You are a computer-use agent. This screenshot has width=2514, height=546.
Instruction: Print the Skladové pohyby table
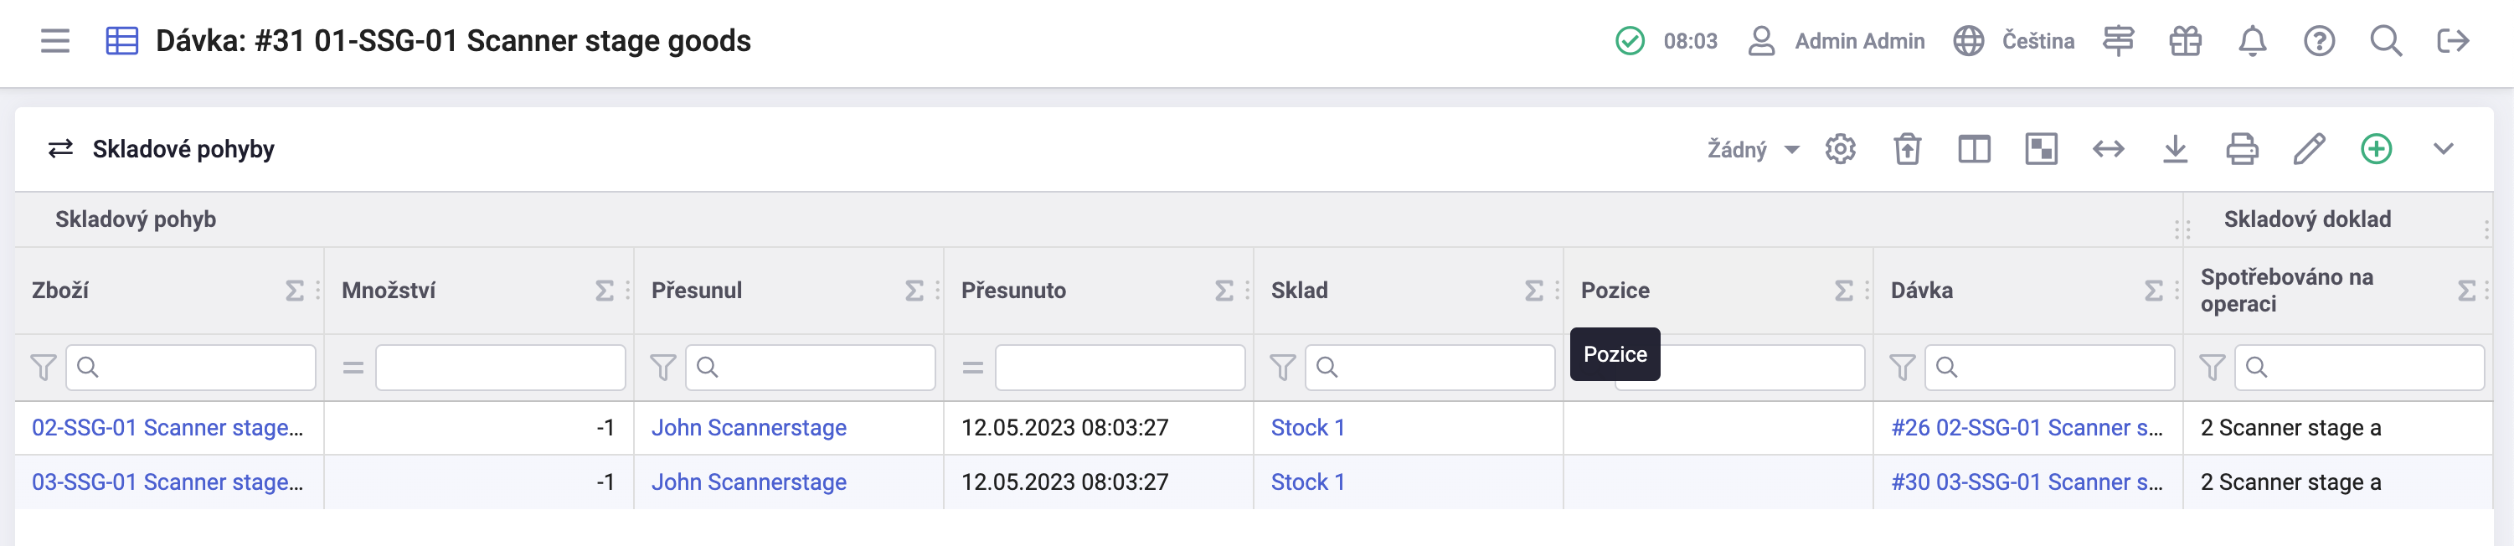pos(2242,149)
